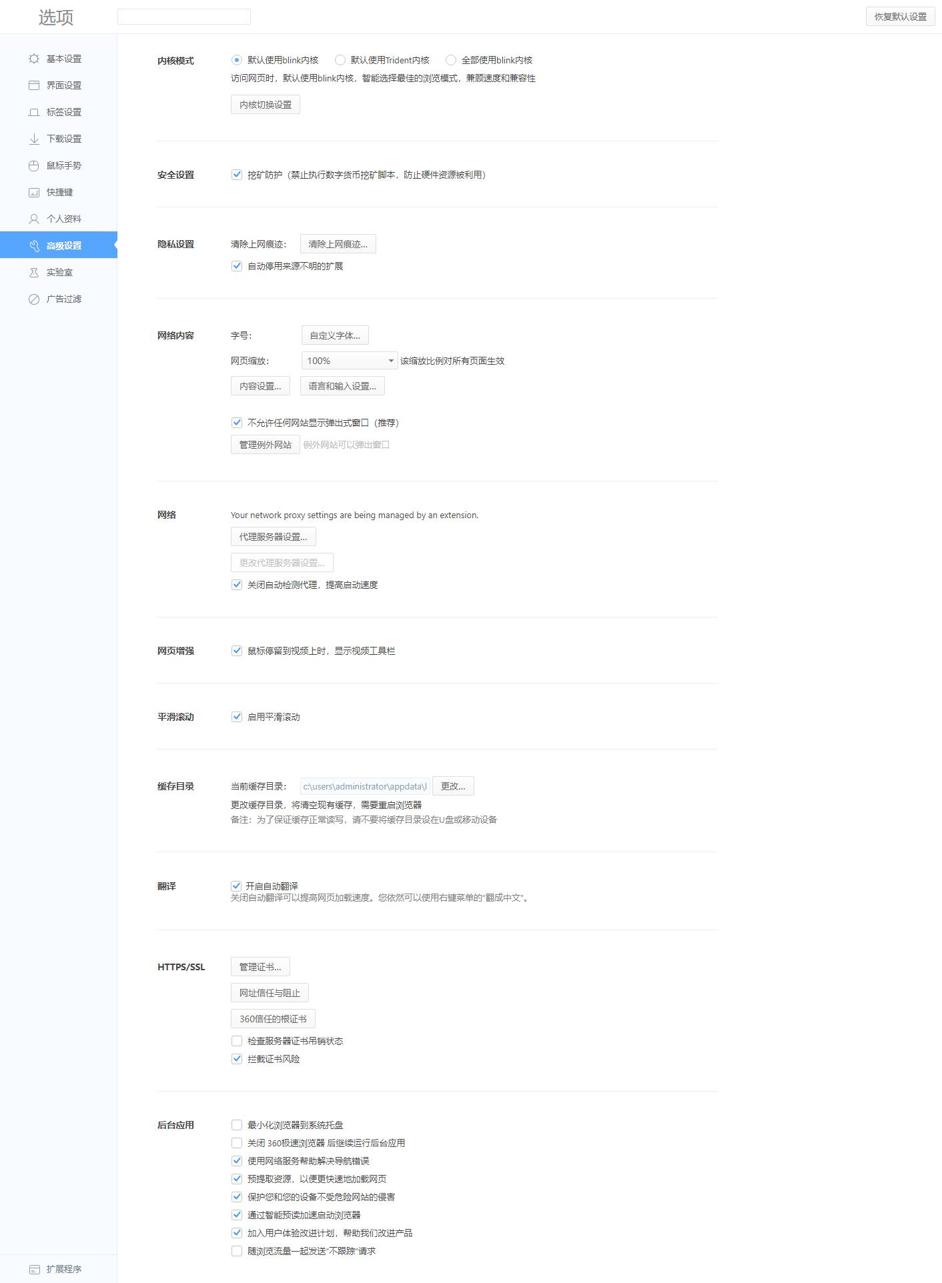The width and height of the screenshot is (942, 1283).
Task: Toggle 关闭 360极速浏览器 后继续运行后台应用 checkbox
Action: pos(236,1143)
